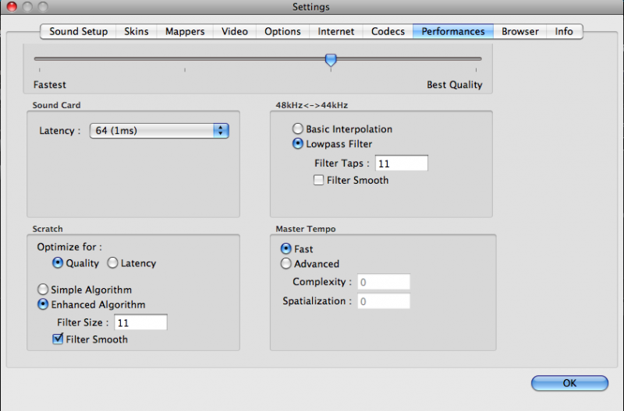Select Latency optimization for scratch
The image size is (624, 411).
point(112,263)
